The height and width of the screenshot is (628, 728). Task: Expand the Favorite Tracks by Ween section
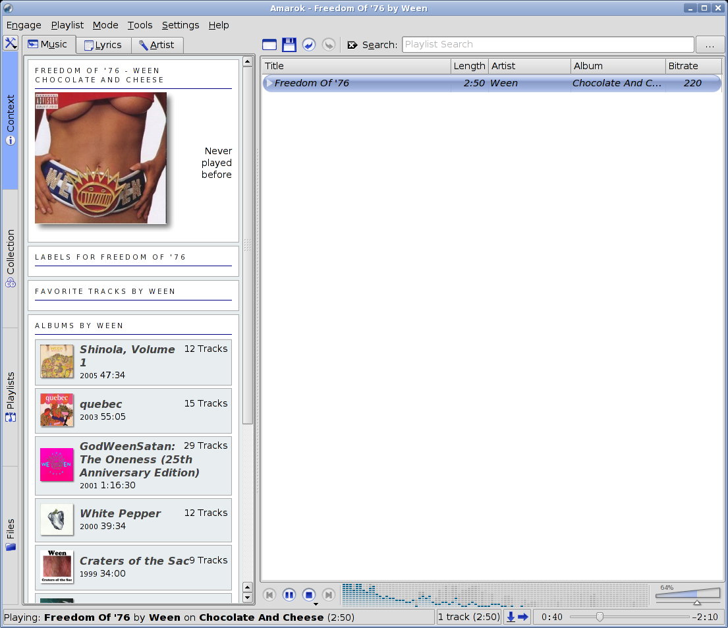point(133,291)
